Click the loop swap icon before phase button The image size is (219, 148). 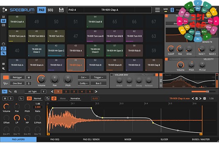tap(47, 99)
